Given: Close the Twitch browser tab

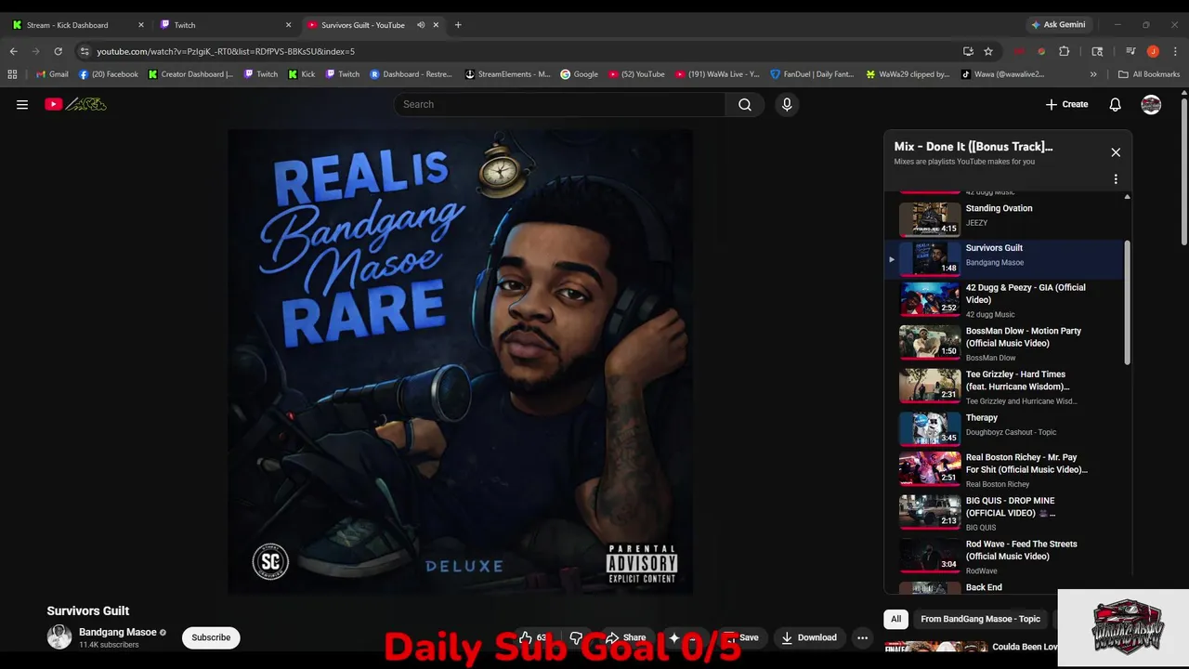Looking at the screenshot, I should click(x=288, y=25).
